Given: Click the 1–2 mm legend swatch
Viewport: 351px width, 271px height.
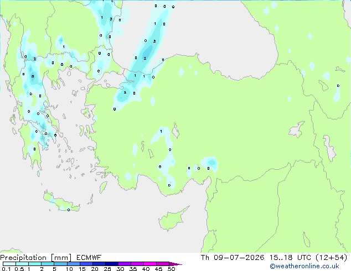Looking at the screenshot, I should 35,264.
